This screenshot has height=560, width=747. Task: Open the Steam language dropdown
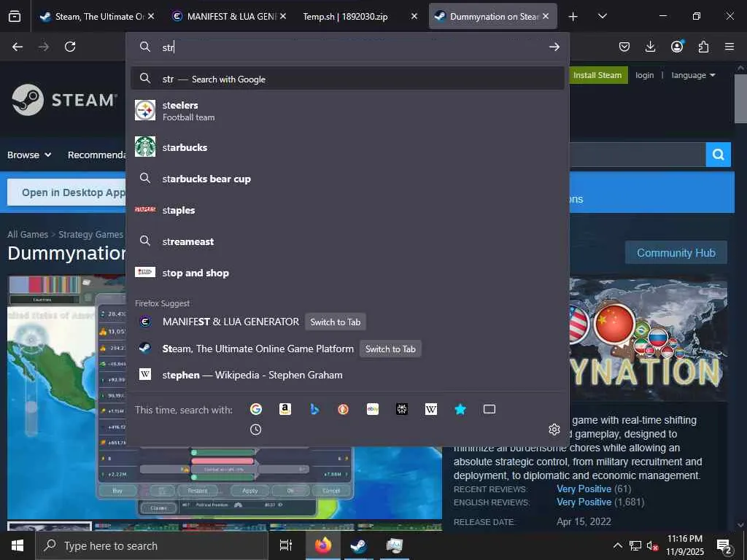tap(693, 75)
